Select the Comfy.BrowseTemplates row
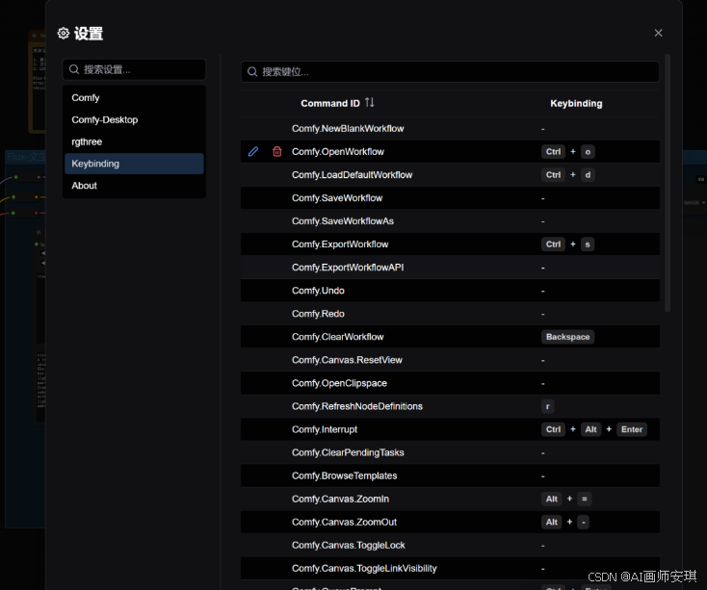 pyautogui.click(x=450, y=475)
